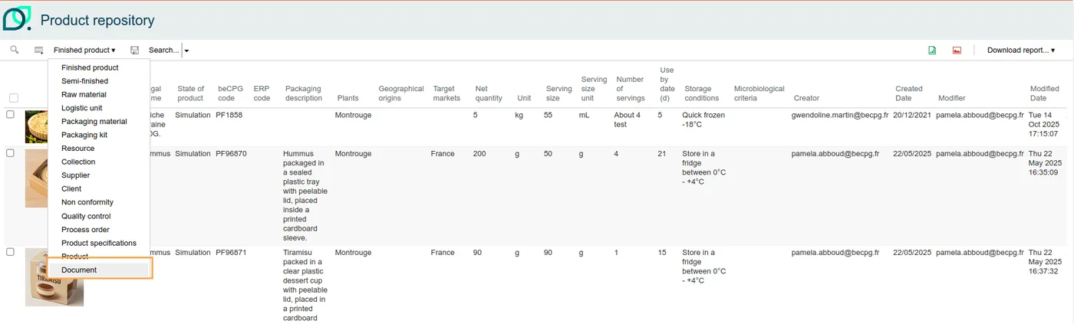Image resolution: width=1074 pixels, height=324 pixels.
Task: Toggle the select-all checkbox in table header
Action: 13,98
